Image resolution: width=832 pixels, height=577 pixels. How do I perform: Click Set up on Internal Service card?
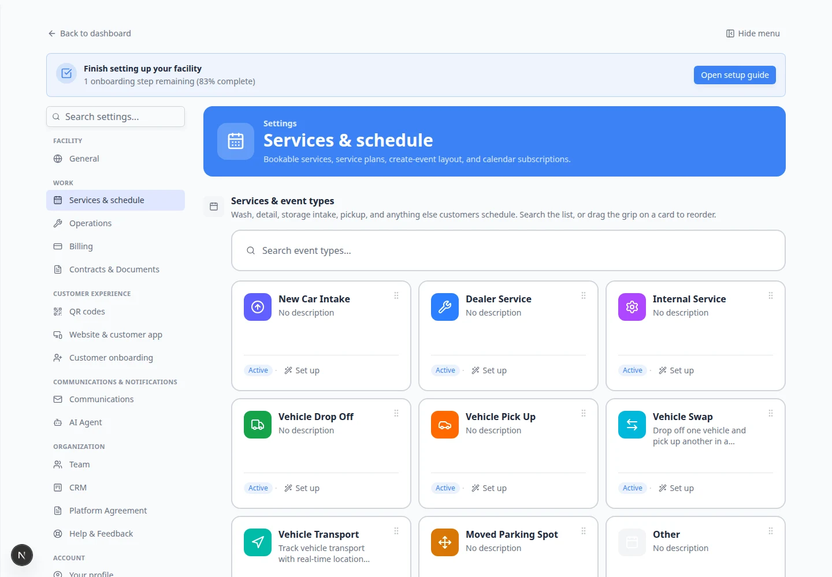pyautogui.click(x=676, y=370)
